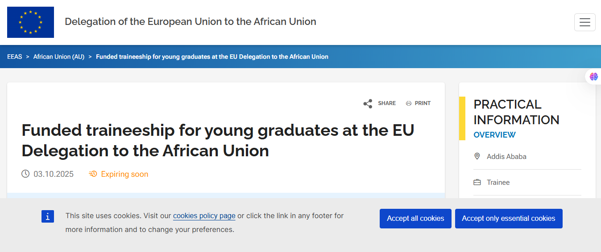Screen dimensions: 601x252
Task: Open the hamburger navigation menu
Action: click(x=584, y=22)
